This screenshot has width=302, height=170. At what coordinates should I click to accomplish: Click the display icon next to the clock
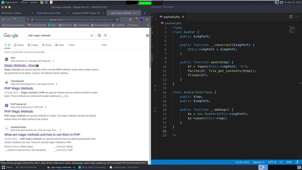[x=282, y=2]
